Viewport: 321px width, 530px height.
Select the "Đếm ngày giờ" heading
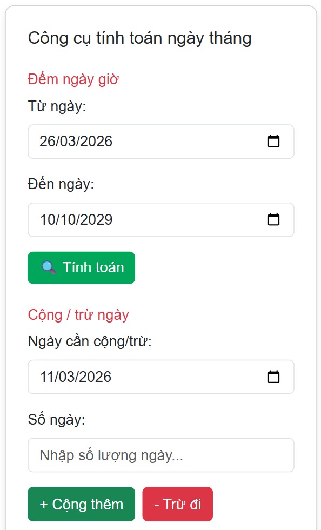[73, 79]
